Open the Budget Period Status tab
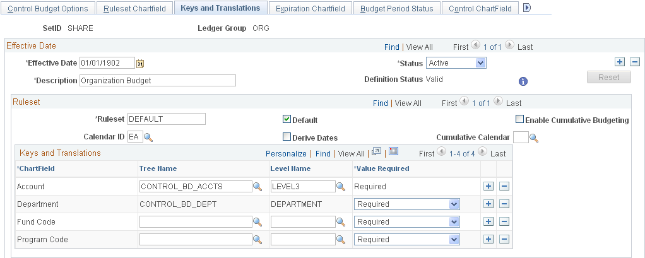The height and width of the screenshot is (258, 645). click(x=396, y=8)
